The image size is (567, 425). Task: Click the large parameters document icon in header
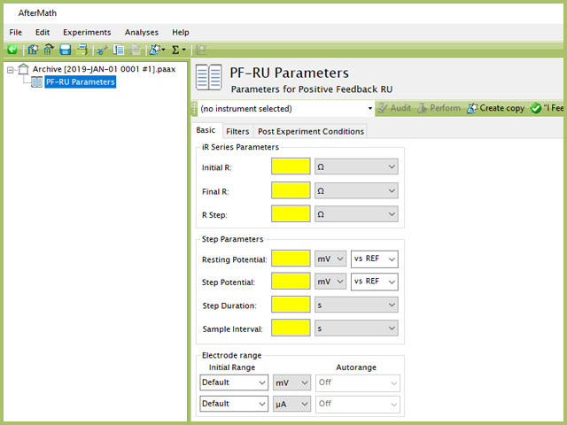pos(209,77)
